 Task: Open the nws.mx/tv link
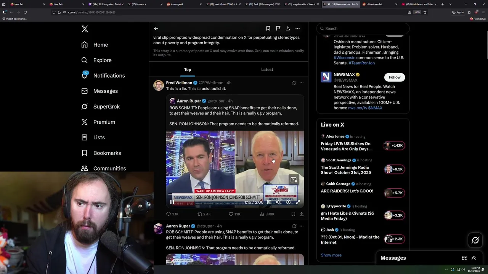click(x=357, y=108)
